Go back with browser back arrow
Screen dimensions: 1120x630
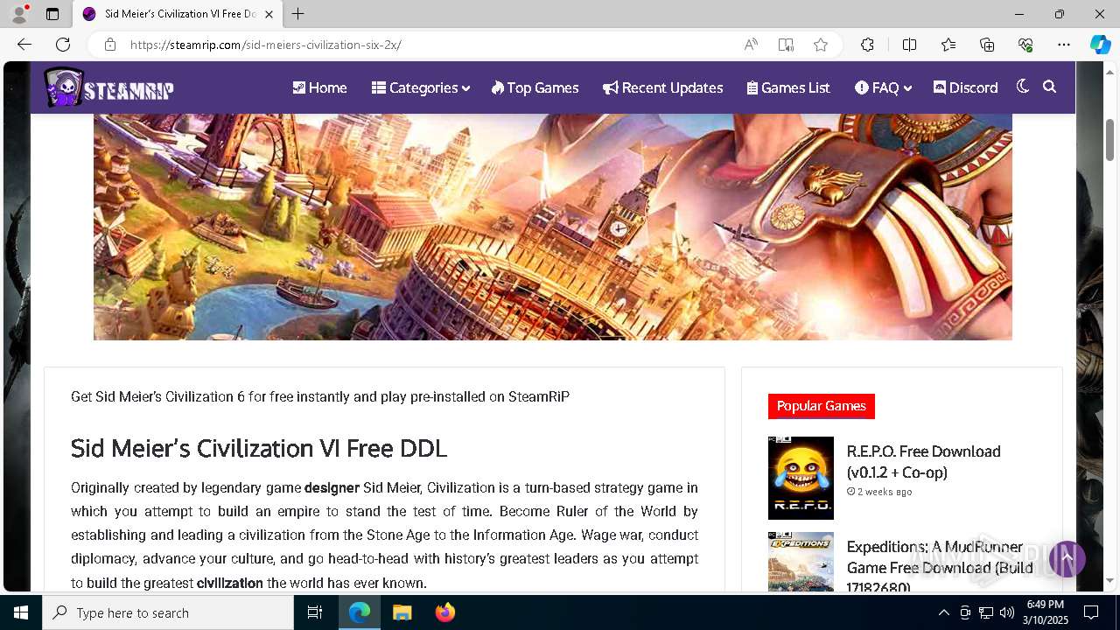24,45
